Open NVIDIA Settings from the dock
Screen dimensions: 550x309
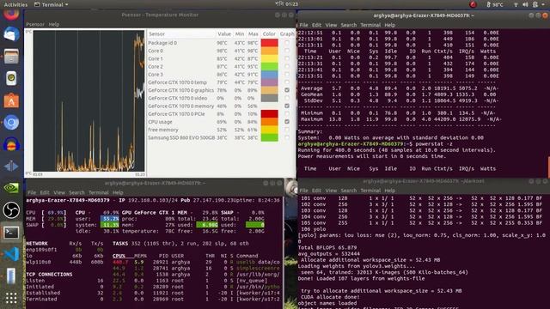11,188
